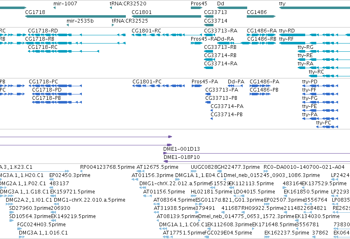The image size is (350, 239).
Task: Open the tty-PG protein label
Action: (x=310, y=98)
